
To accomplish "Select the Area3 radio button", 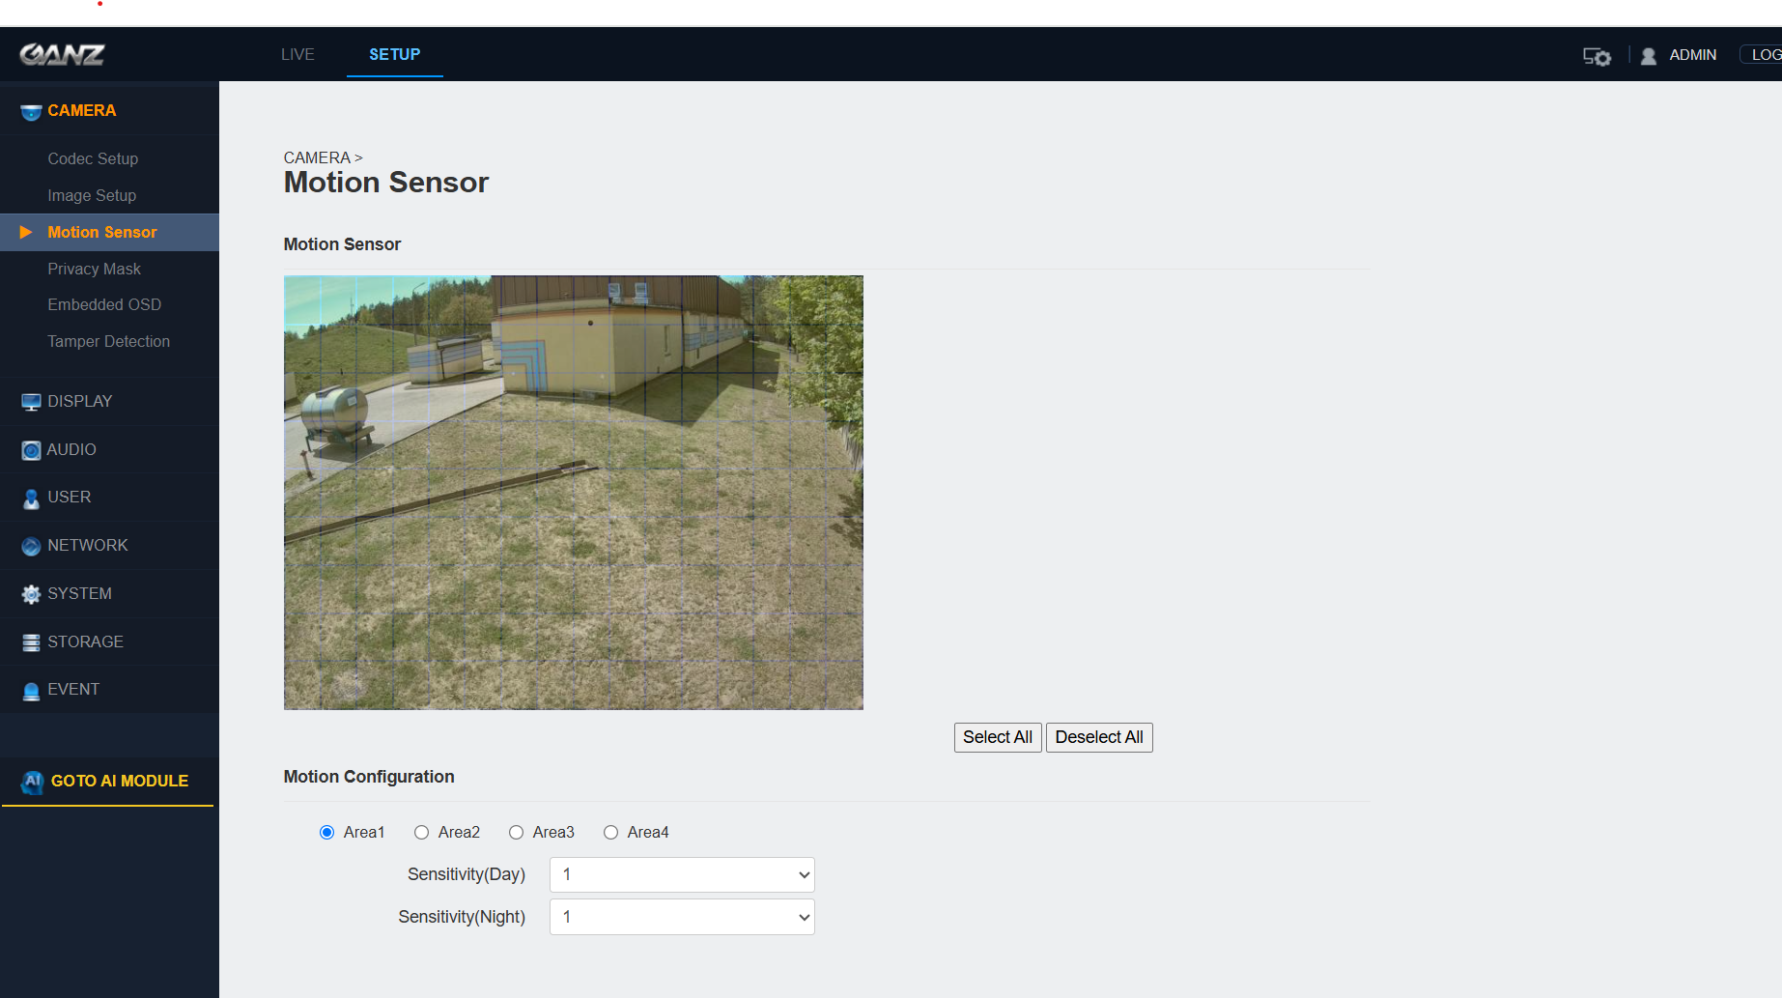I will pyautogui.click(x=516, y=832).
